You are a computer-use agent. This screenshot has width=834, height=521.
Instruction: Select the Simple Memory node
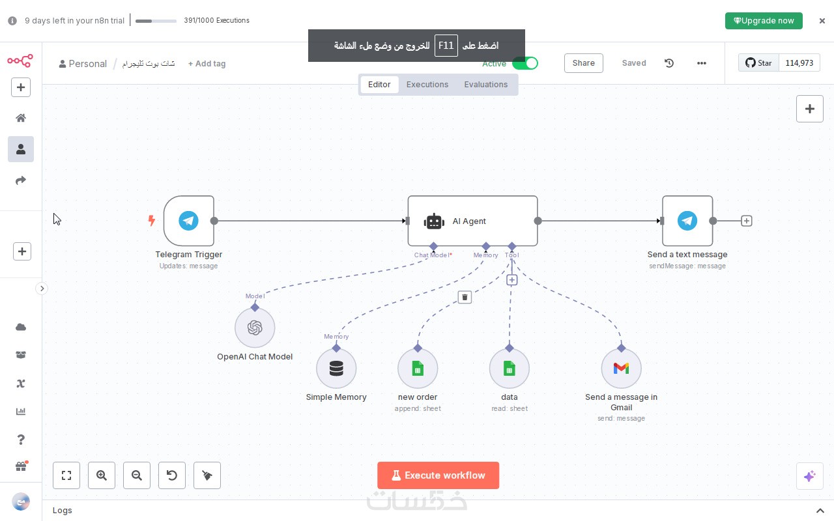click(x=336, y=369)
